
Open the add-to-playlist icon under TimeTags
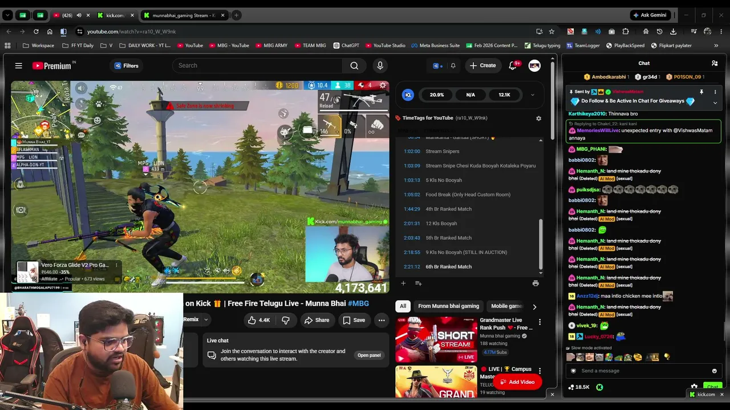[x=418, y=283]
